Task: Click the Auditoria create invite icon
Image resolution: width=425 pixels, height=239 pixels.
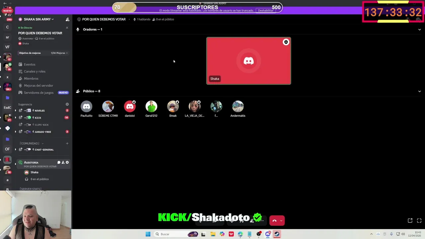Action: 63,162
